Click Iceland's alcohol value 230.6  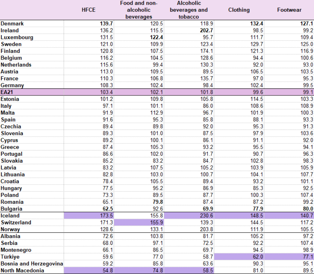pyautogui.click(x=206, y=215)
